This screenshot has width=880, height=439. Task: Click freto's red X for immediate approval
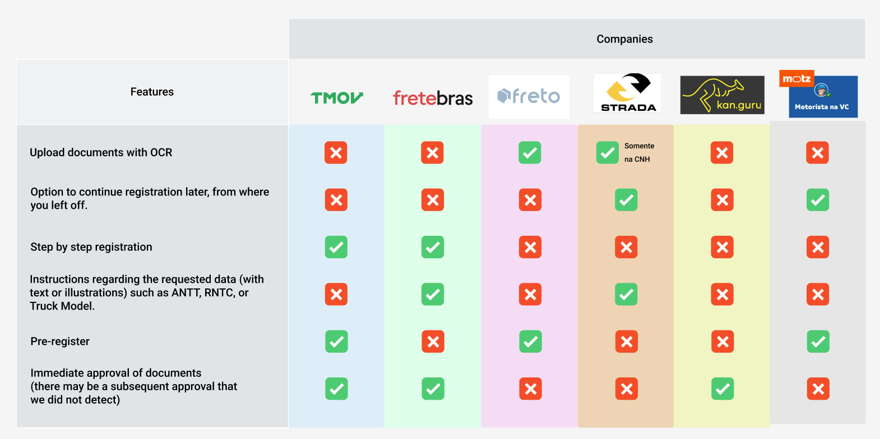[x=530, y=389]
